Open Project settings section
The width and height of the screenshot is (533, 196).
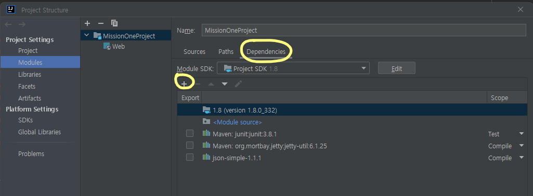28,50
